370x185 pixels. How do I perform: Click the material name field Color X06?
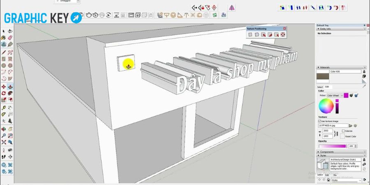[x=346, y=72]
